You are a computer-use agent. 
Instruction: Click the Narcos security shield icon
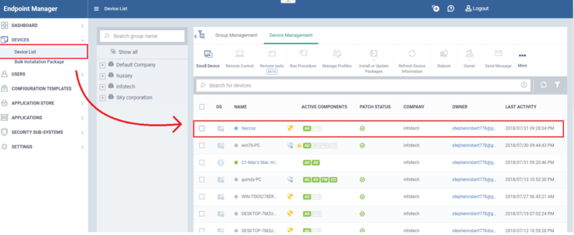click(290, 128)
